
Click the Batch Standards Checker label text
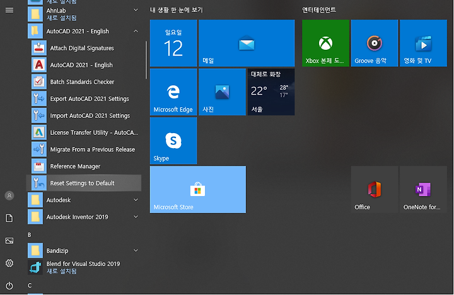pos(82,82)
